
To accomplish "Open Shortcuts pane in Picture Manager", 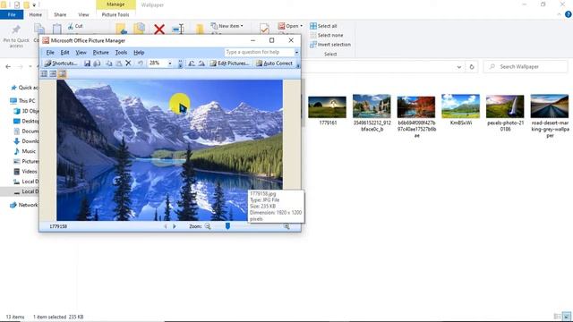I will pyautogui.click(x=61, y=64).
